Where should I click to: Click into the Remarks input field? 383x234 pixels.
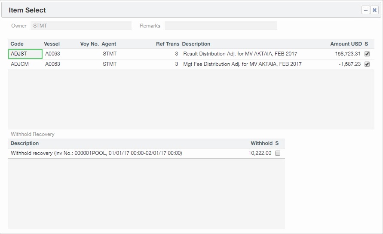tap(221, 26)
